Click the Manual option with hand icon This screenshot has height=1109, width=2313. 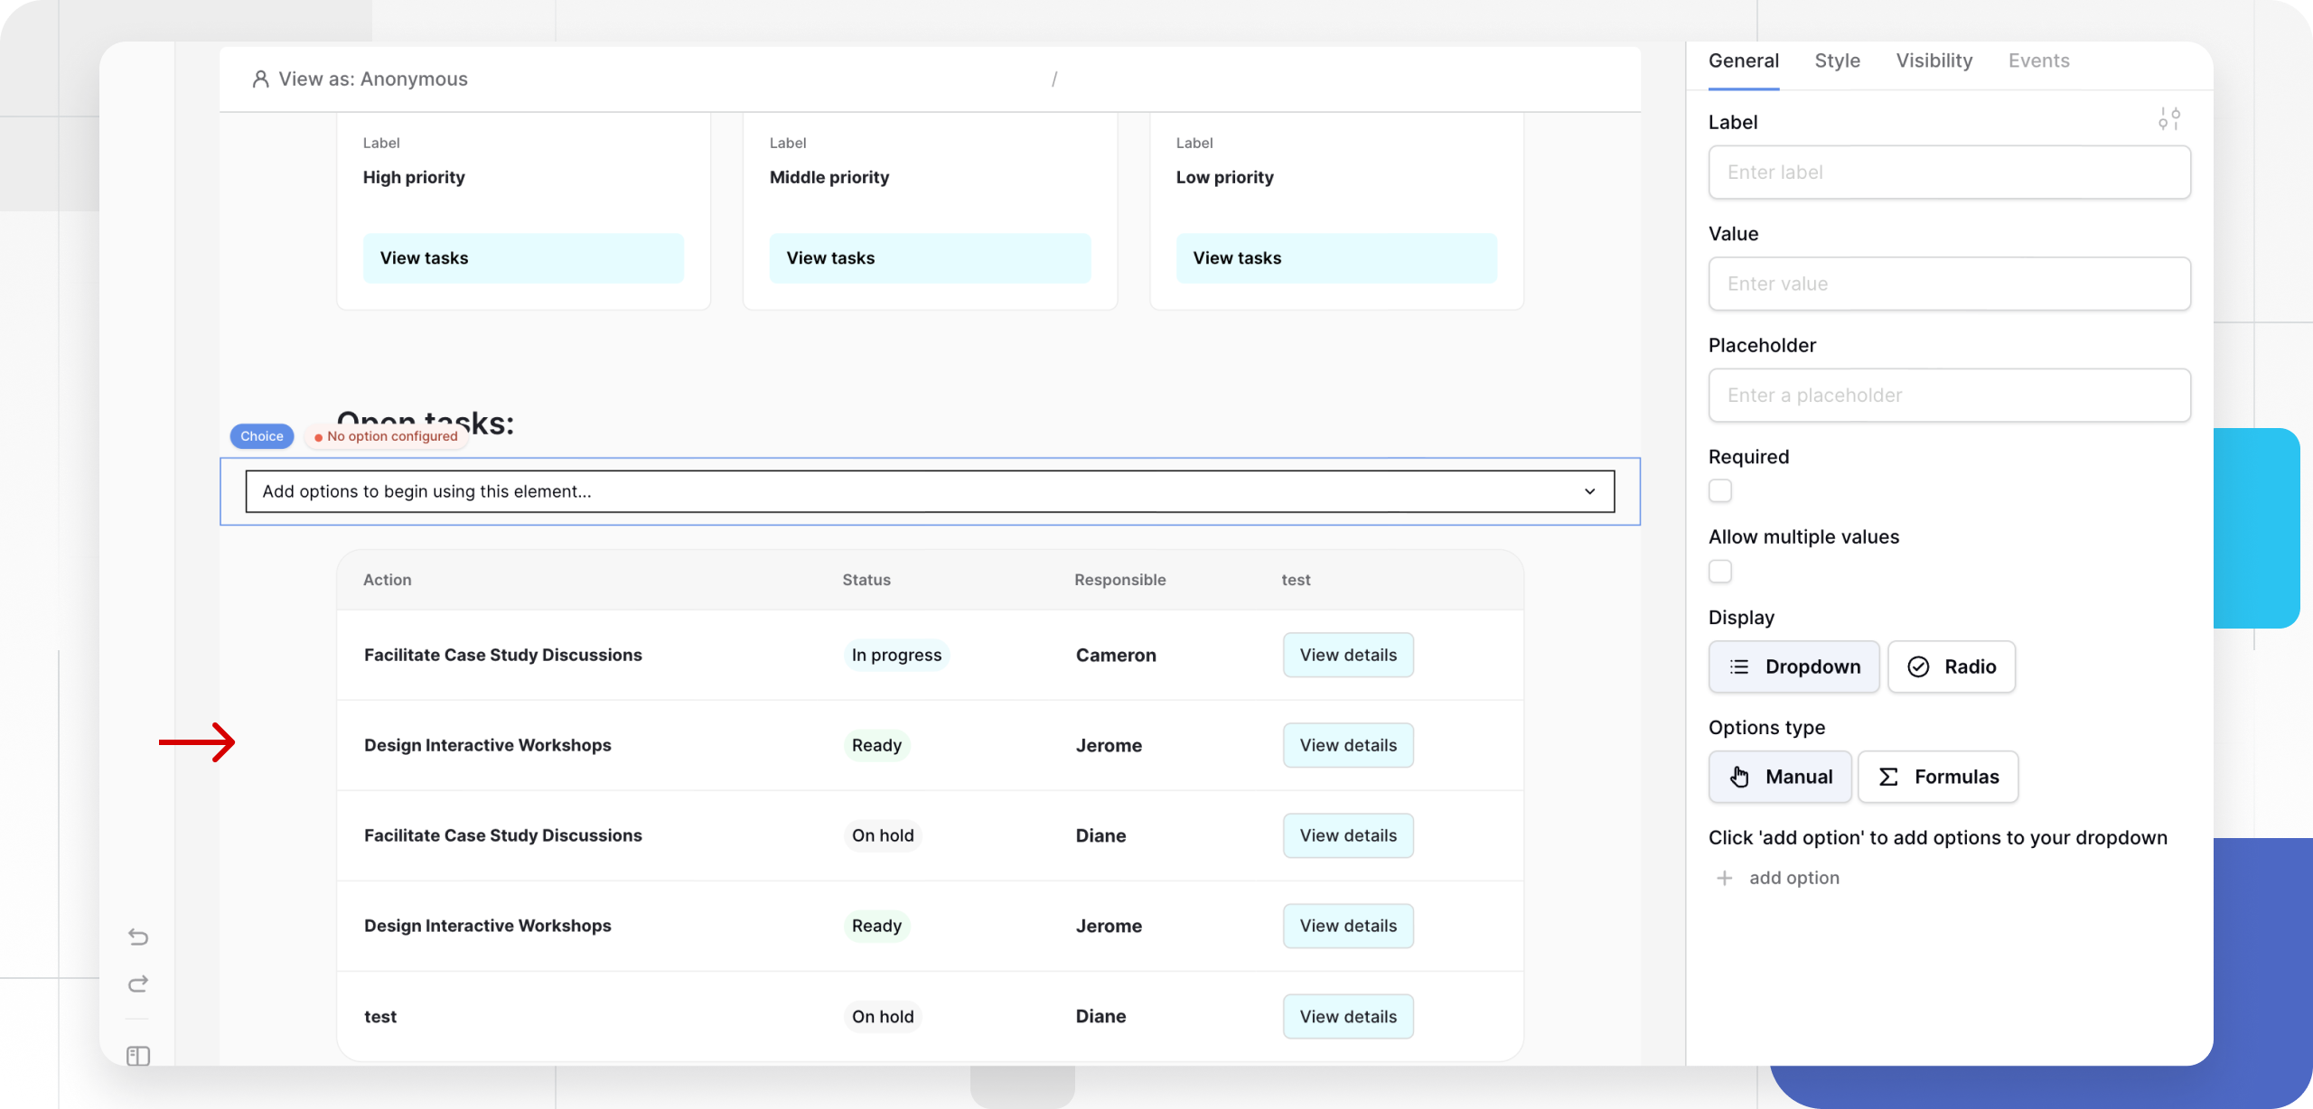(1779, 777)
